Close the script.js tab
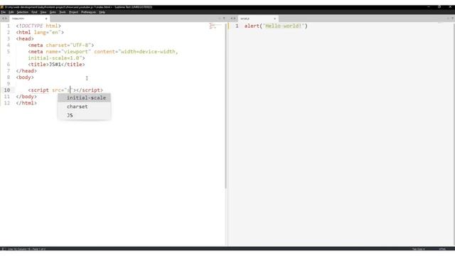This screenshot has width=455, height=256. coord(275,18)
